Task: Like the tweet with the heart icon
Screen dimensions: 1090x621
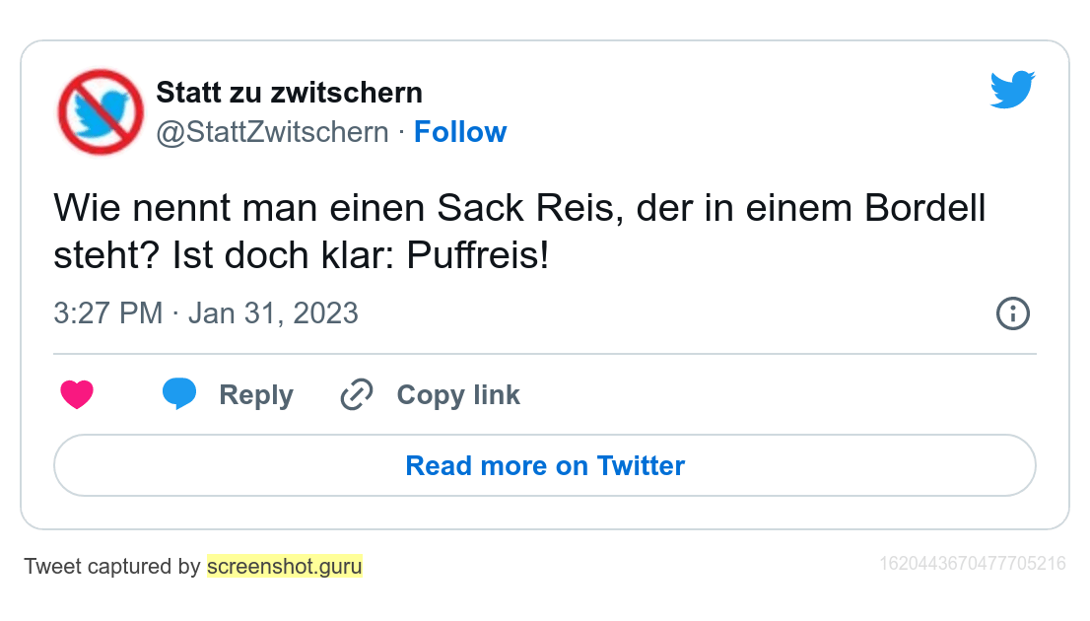Action: (x=77, y=395)
